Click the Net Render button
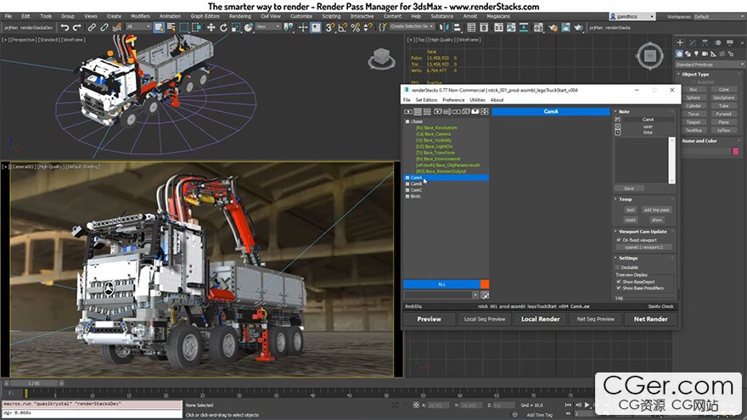 pos(650,319)
